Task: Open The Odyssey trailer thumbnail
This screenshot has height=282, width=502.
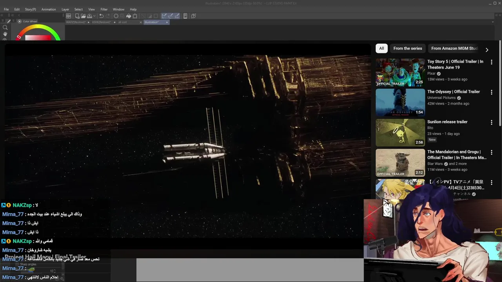Action: click(400, 103)
